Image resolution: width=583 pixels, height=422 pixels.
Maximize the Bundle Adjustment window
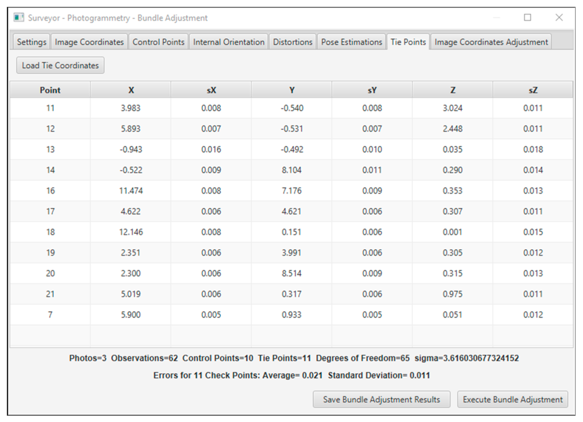[x=527, y=17]
